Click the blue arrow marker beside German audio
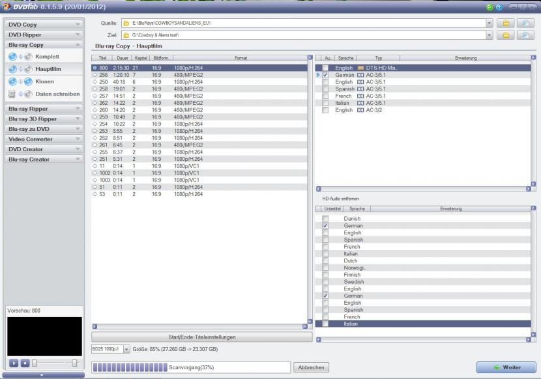The height and width of the screenshot is (379, 541). coord(318,75)
